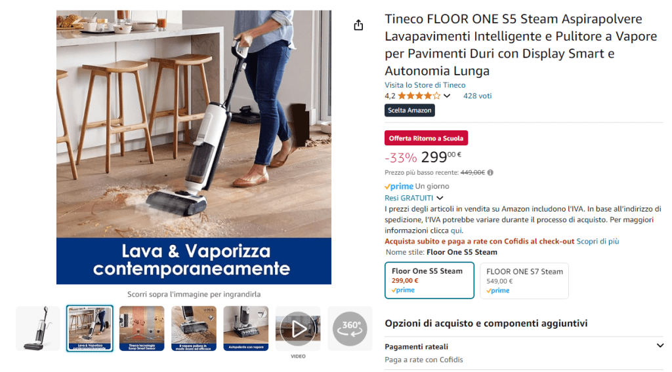Select the first vacuum-only thumbnail
672x372 pixels.
pyautogui.click(x=37, y=328)
